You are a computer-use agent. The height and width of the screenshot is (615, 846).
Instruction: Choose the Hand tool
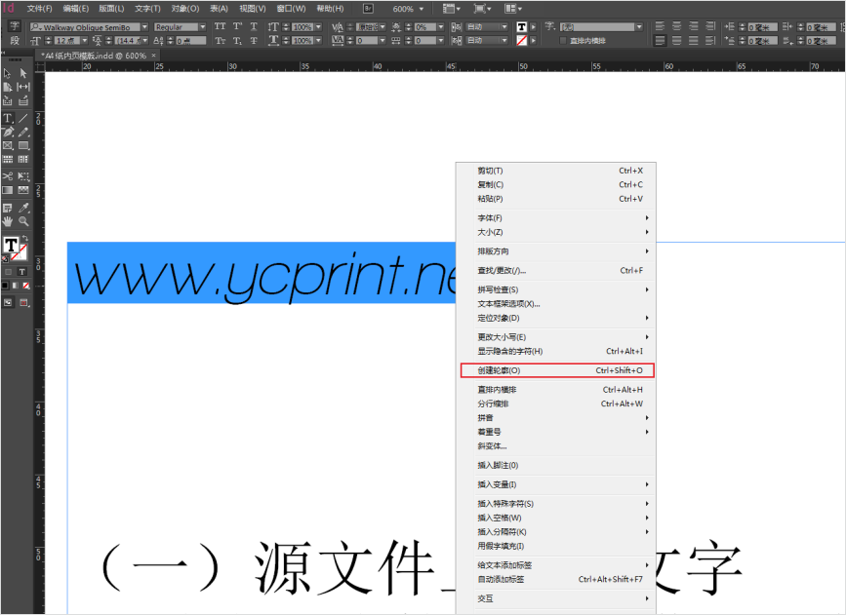[8, 221]
